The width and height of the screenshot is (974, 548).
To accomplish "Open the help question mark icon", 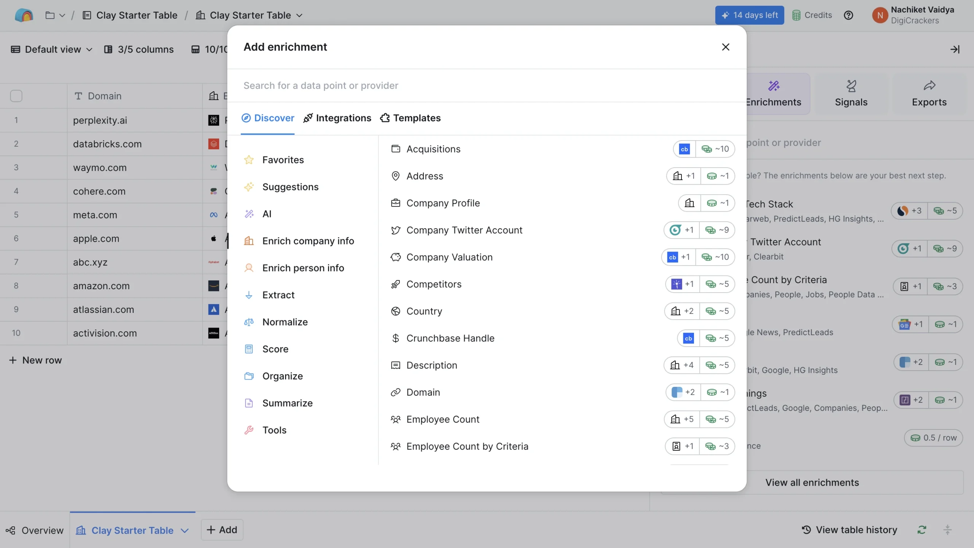I will tap(849, 15).
